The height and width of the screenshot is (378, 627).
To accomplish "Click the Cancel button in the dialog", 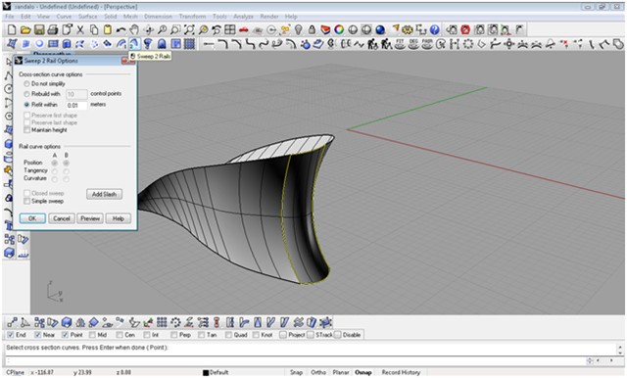I will click(62, 218).
